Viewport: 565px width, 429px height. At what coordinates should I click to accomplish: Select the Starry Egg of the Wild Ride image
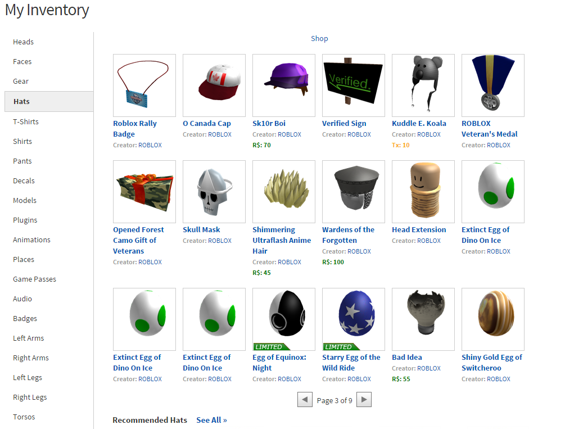(x=354, y=319)
